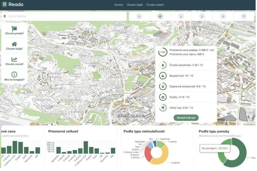Open the Ako to funguje? info icon
Viewport: 257px width, 171px height.
coord(14,74)
